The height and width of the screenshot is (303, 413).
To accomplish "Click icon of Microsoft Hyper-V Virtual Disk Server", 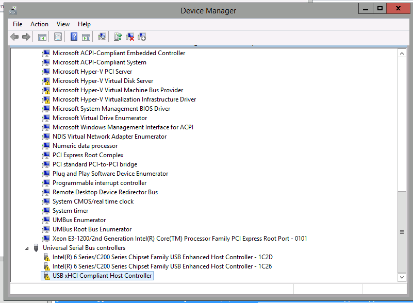I will [x=46, y=81].
